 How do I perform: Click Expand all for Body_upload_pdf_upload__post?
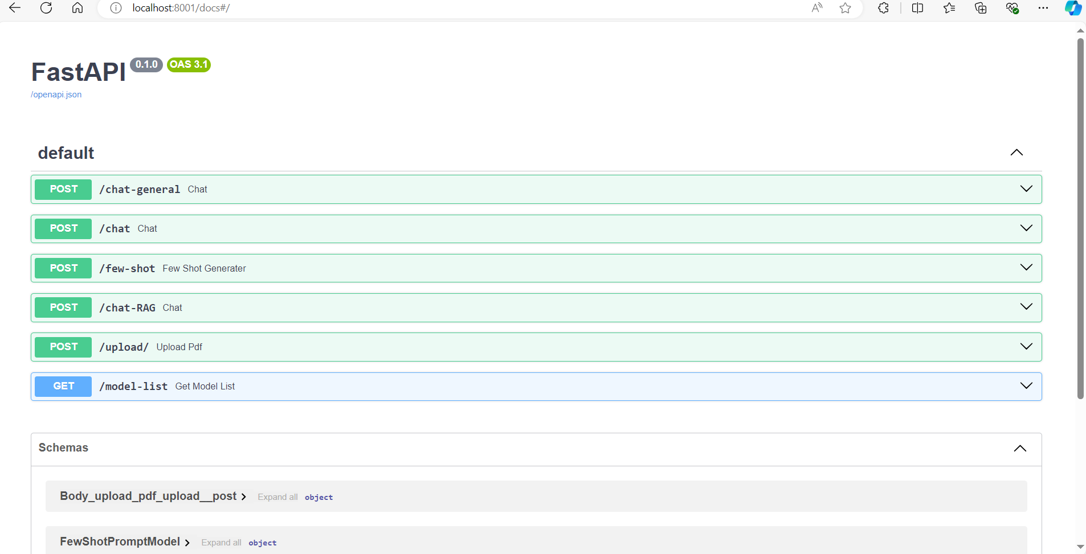click(x=277, y=497)
